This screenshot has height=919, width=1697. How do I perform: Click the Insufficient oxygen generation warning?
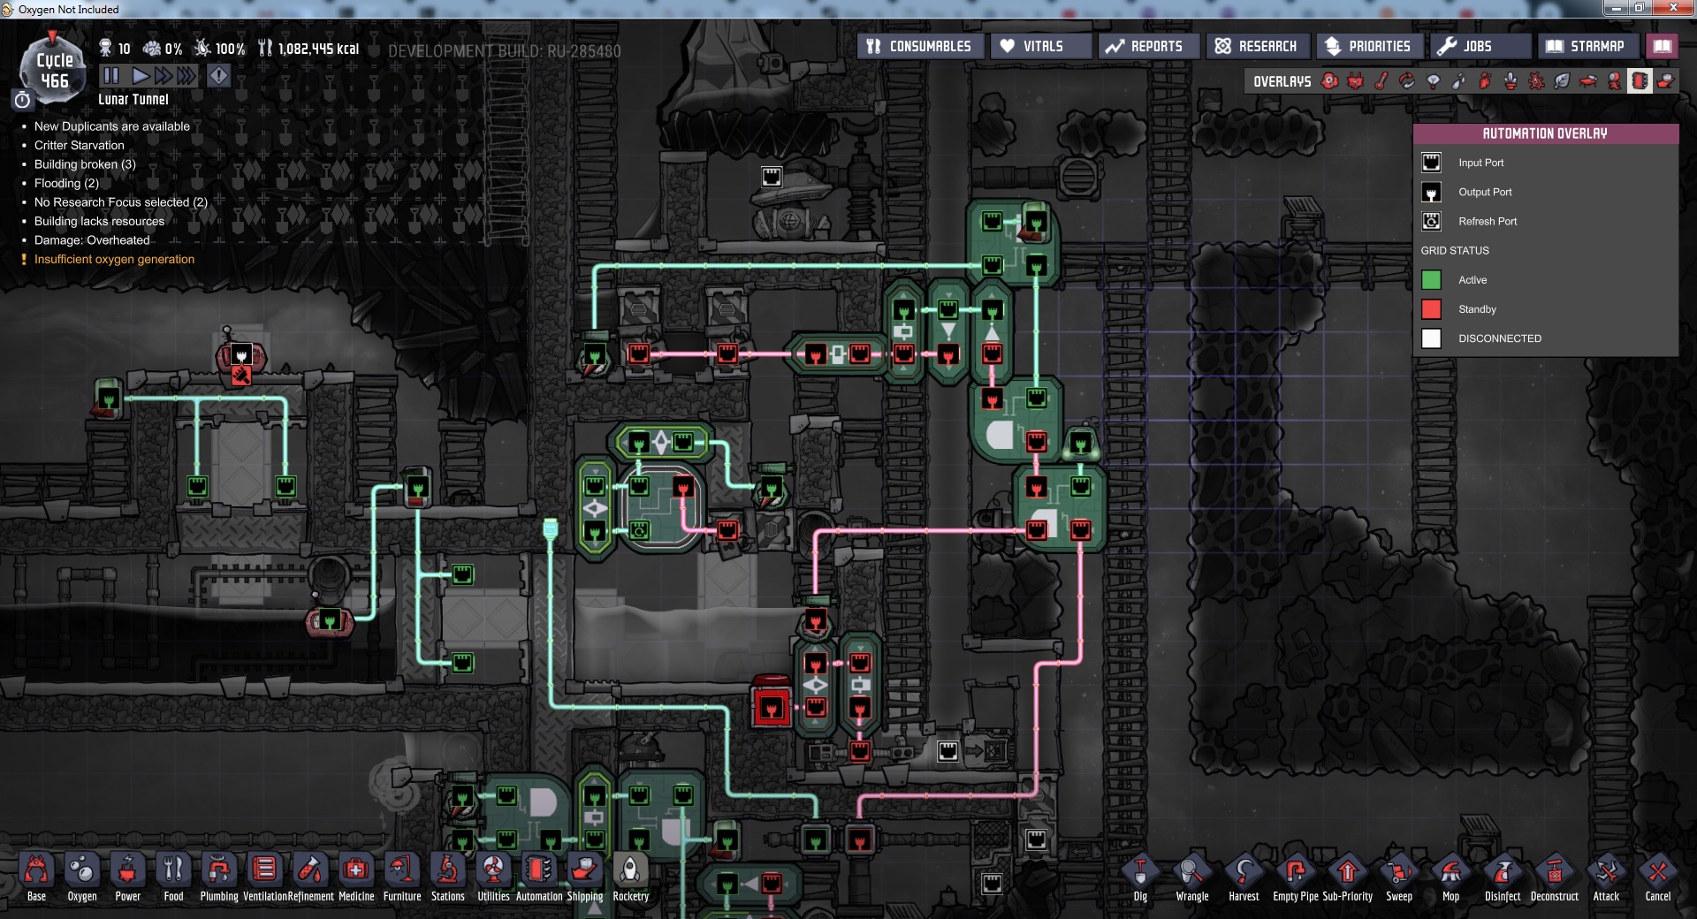[114, 259]
